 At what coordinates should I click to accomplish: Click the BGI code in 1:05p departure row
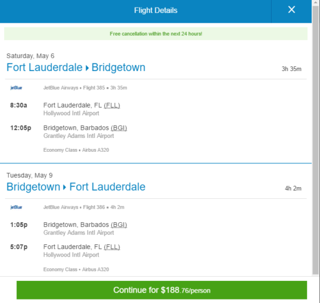pyautogui.click(x=119, y=224)
